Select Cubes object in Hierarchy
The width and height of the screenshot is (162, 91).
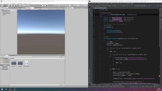(x=4, y=15)
